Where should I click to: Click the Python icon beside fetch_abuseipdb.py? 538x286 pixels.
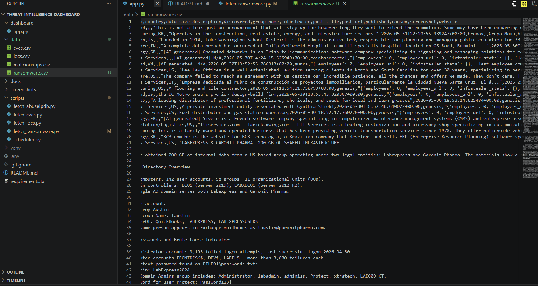pos(9,106)
